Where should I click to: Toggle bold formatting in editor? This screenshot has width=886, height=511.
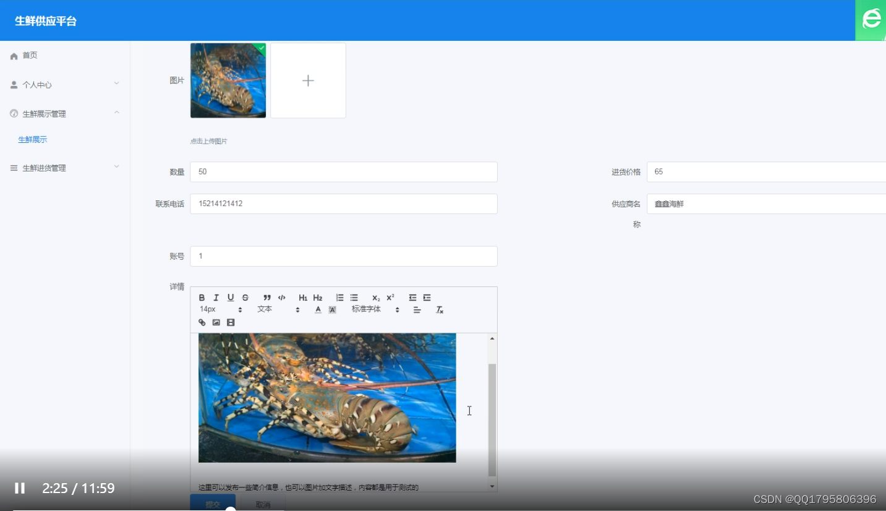pyautogui.click(x=202, y=298)
